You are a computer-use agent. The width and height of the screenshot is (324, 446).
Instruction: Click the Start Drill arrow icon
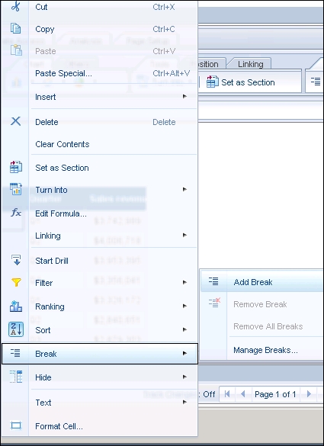point(16,260)
